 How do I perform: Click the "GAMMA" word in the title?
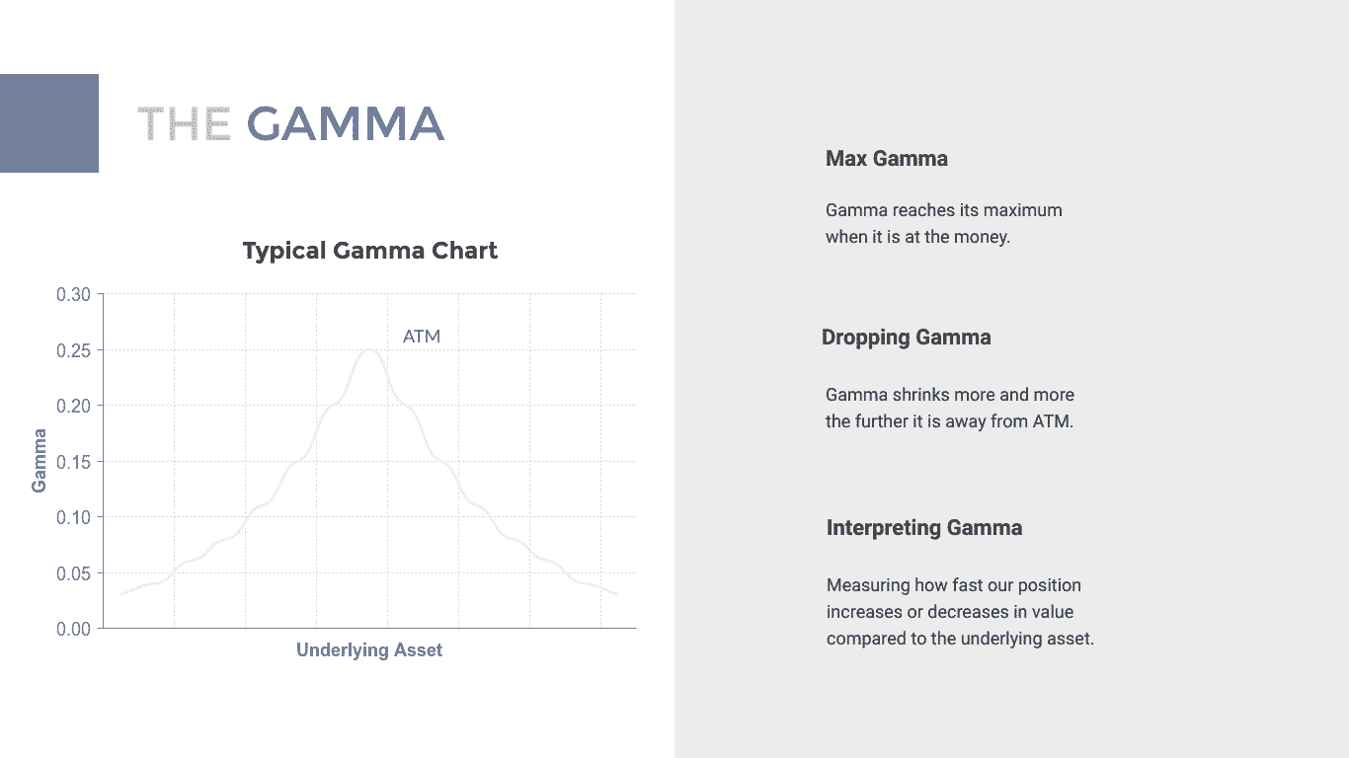[x=345, y=123]
